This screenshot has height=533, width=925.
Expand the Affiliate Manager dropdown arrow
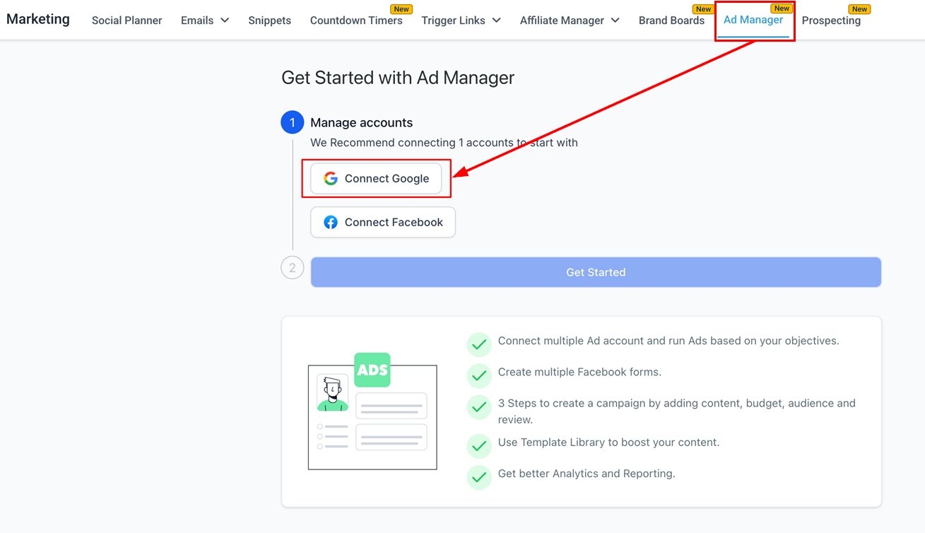(x=615, y=20)
